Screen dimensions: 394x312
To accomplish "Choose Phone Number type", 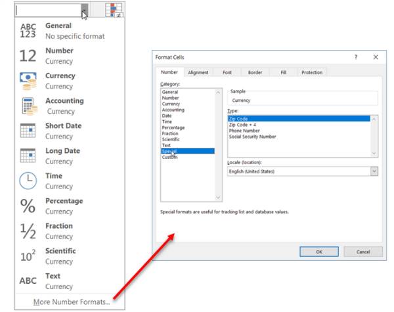I will coord(299,131).
